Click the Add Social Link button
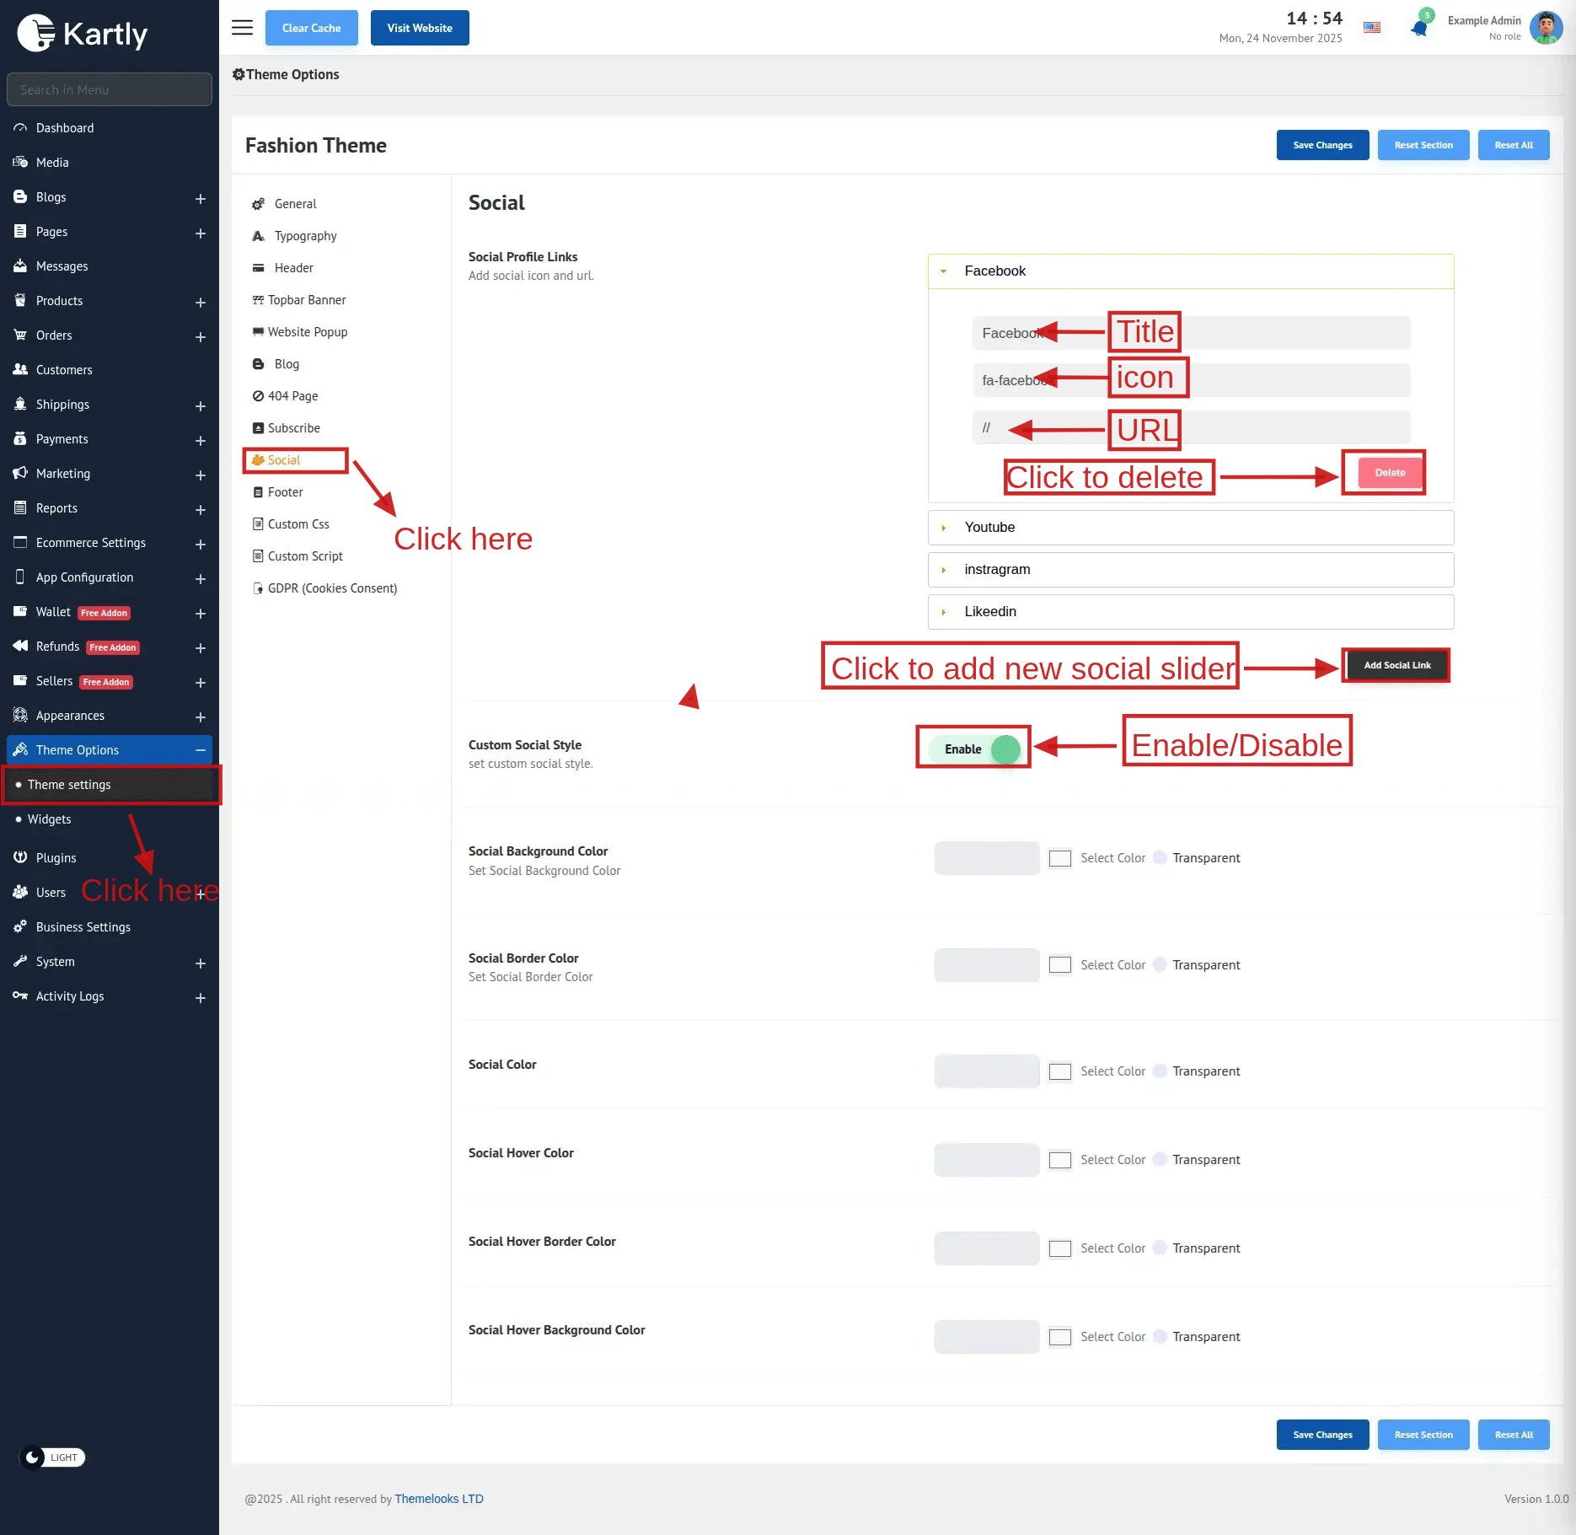This screenshot has height=1535, width=1576. (1396, 666)
